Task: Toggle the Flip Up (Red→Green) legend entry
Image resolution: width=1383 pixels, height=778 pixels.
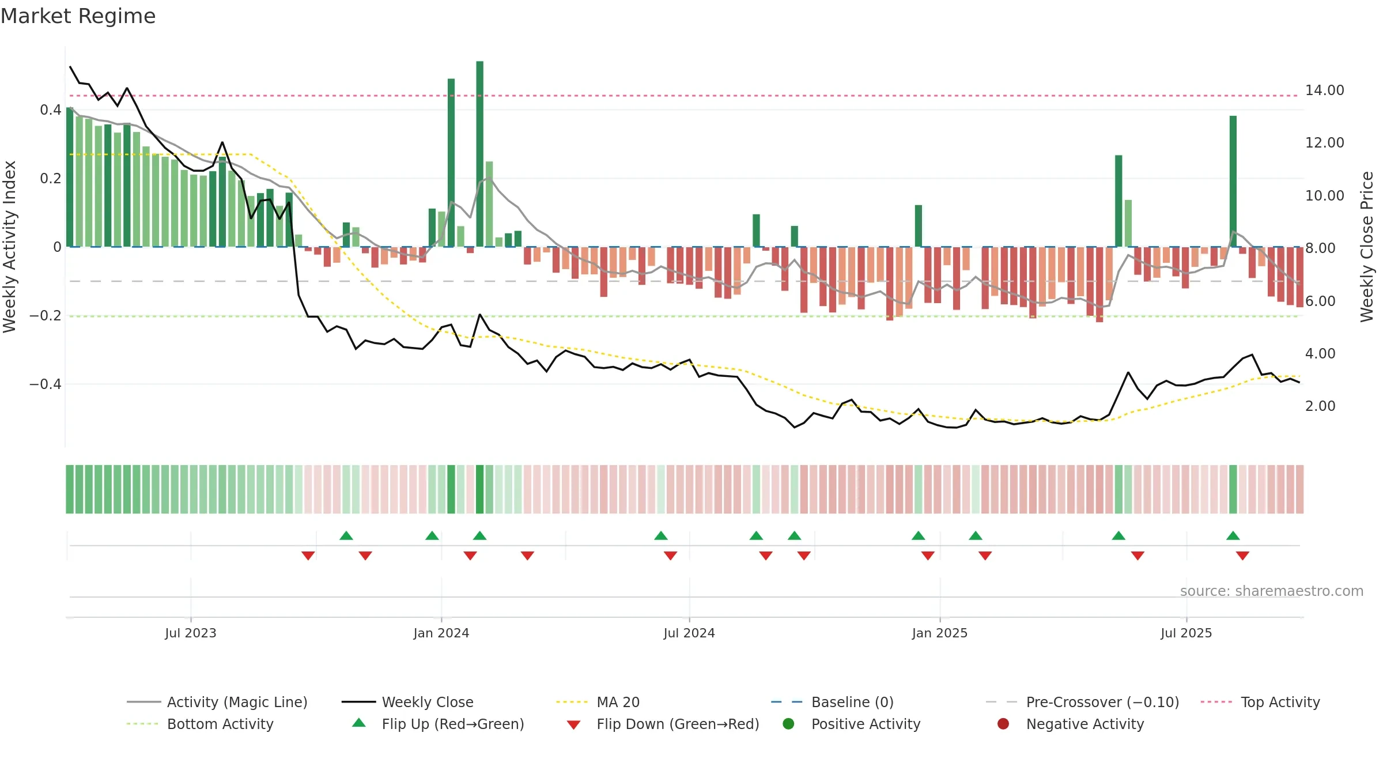Action: pyautogui.click(x=439, y=724)
